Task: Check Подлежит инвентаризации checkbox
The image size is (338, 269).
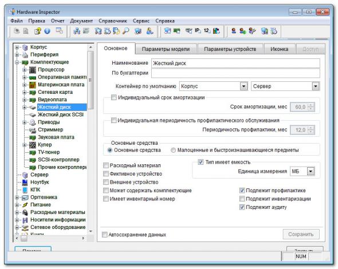Action: click(x=242, y=199)
